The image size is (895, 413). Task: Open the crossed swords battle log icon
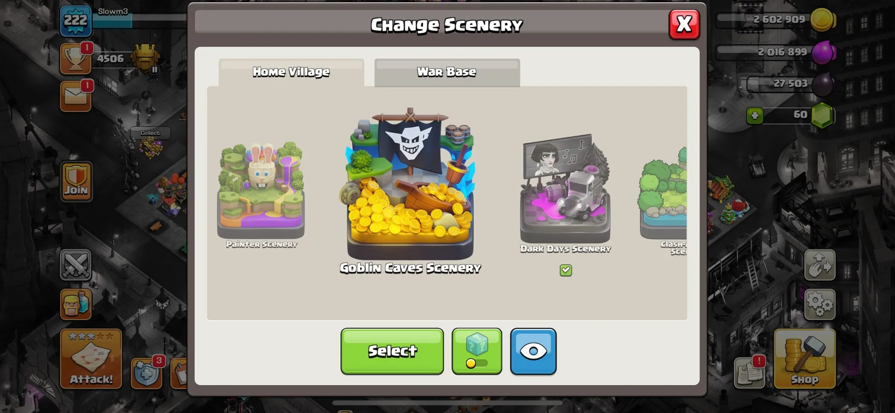pos(76,265)
